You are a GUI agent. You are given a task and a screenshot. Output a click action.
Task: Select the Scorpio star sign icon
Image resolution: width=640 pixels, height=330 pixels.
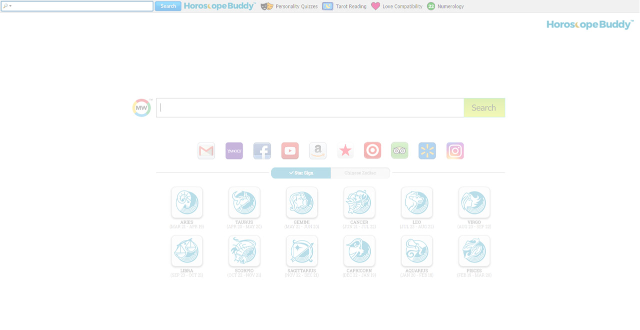coord(244,251)
